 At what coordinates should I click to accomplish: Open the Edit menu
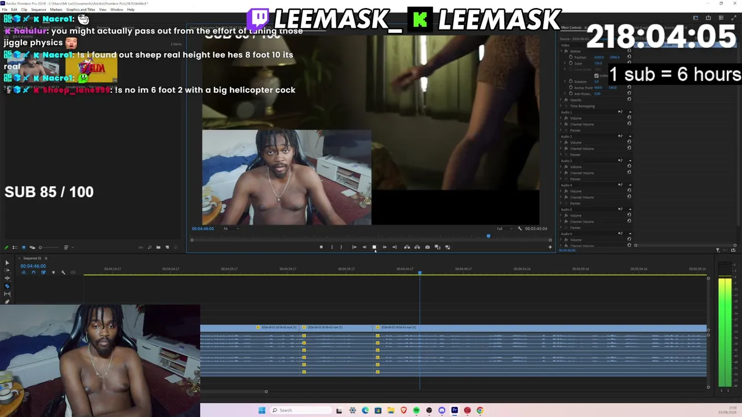point(14,10)
